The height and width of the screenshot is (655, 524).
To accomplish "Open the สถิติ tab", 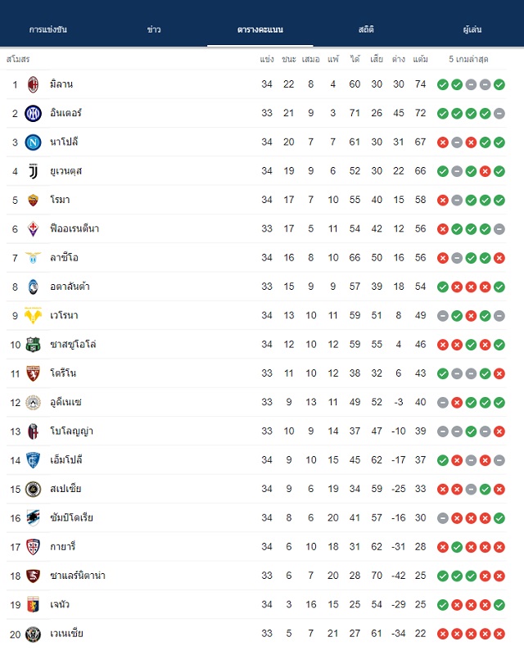I will (x=366, y=29).
